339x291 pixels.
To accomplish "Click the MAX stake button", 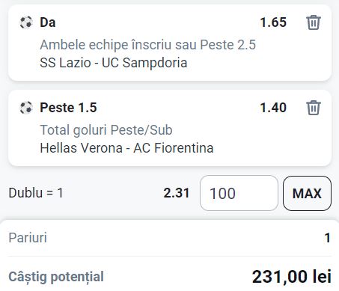I will 307,193.
